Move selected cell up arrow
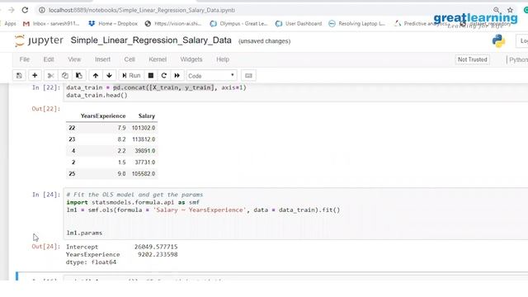528x297 pixels. click(96, 75)
